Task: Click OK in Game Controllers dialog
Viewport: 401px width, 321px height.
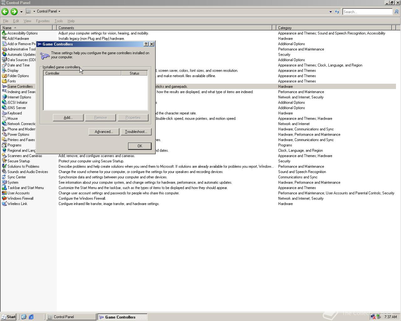Action: 140,146
